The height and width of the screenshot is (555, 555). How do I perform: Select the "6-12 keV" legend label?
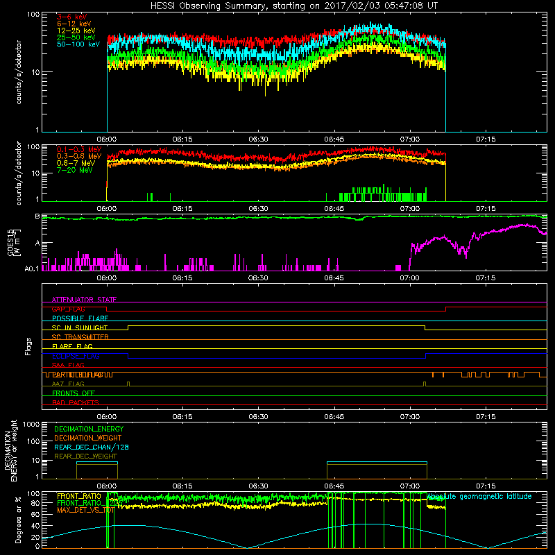[74, 24]
